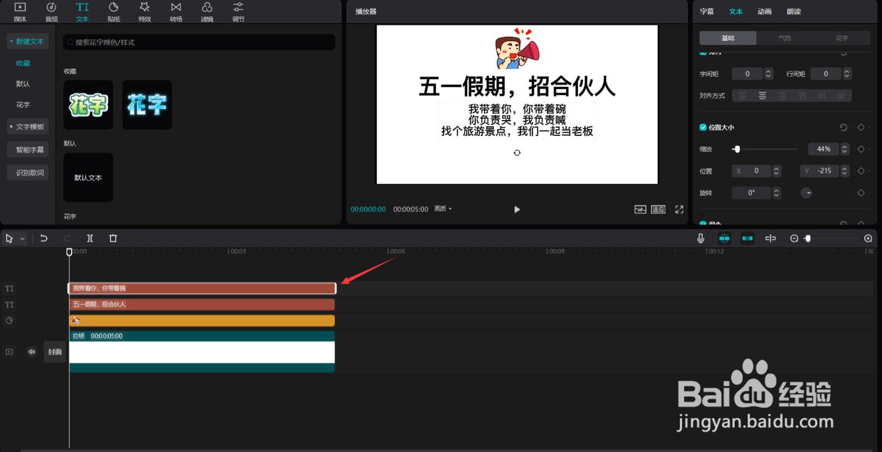Viewport: 882px width, 452px height.
Task: Select the 花字 sub-tab in properties
Action: pos(842,38)
